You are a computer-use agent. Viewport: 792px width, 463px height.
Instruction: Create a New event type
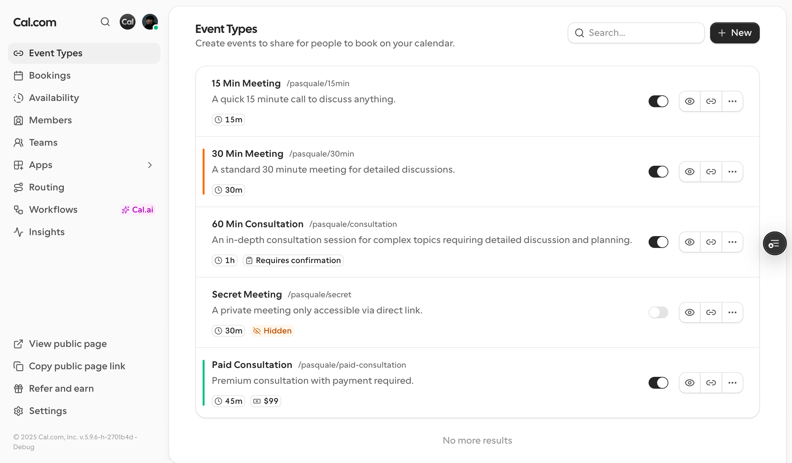pyautogui.click(x=735, y=33)
